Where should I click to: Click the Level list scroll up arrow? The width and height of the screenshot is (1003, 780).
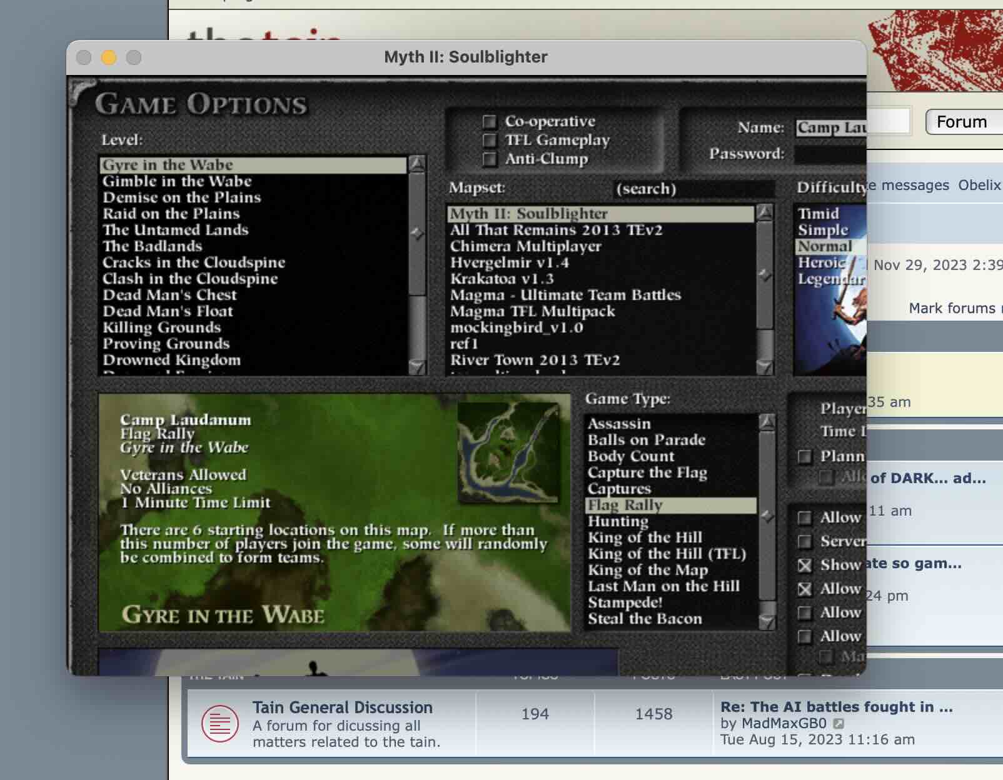(416, 164)
